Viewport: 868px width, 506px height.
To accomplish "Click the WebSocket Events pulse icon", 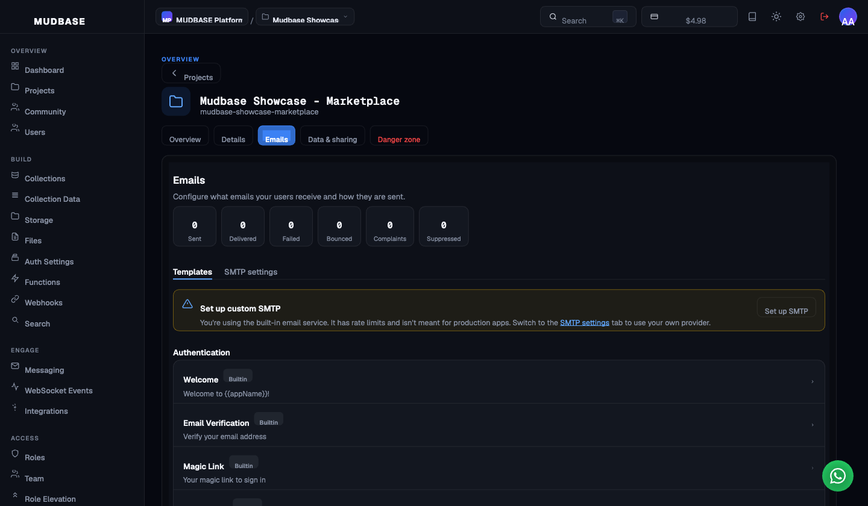I will pyautogui.click(x=15, y=387).
